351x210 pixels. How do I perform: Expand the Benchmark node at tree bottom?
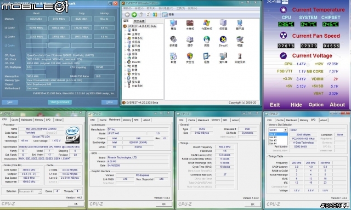pos(125,86)
